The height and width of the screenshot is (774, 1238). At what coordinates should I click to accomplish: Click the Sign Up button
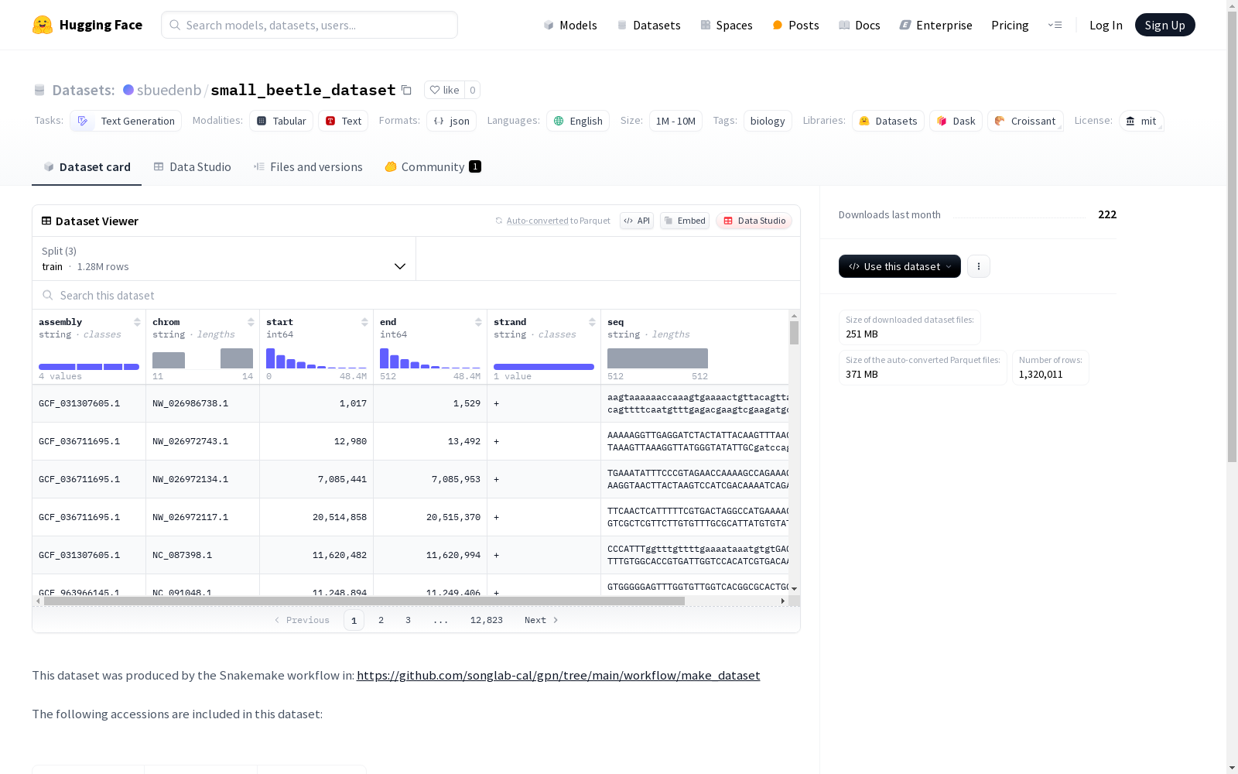click(1164, 25)
